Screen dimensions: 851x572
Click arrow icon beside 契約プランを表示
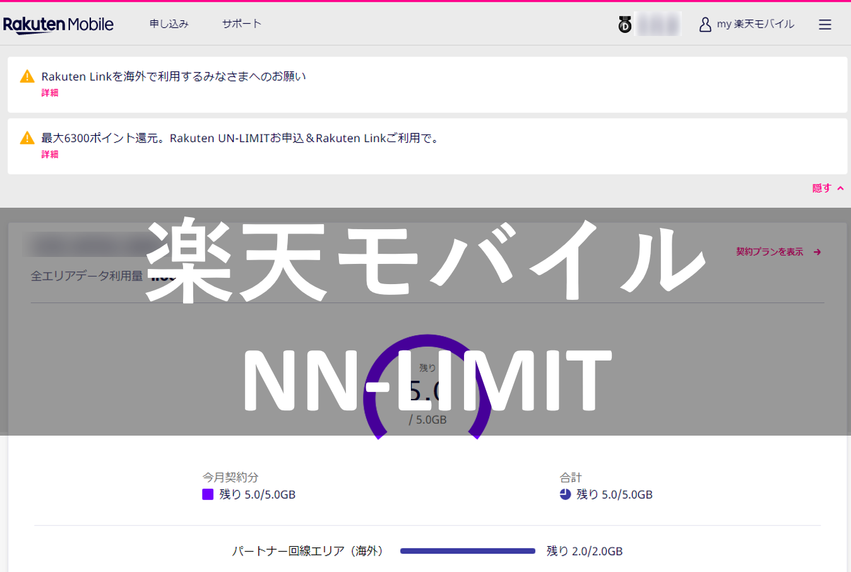tap(818, 252)
